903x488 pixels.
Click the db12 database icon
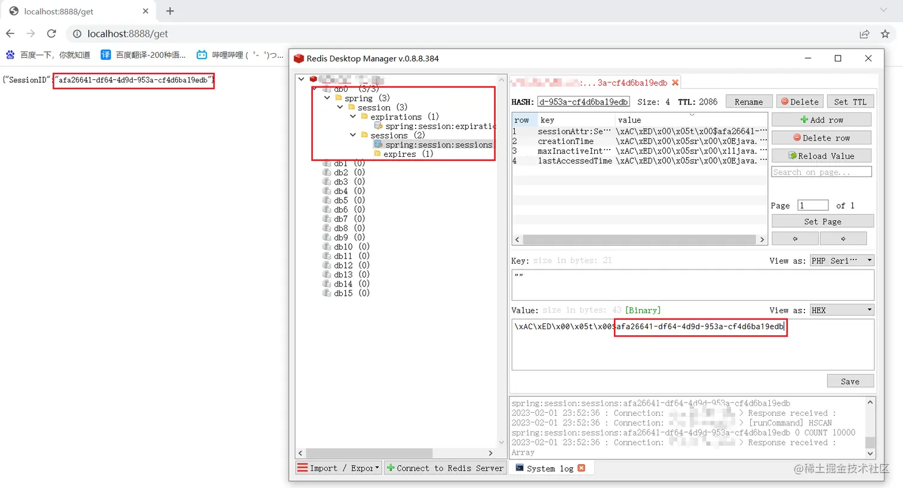click(327, 265)
